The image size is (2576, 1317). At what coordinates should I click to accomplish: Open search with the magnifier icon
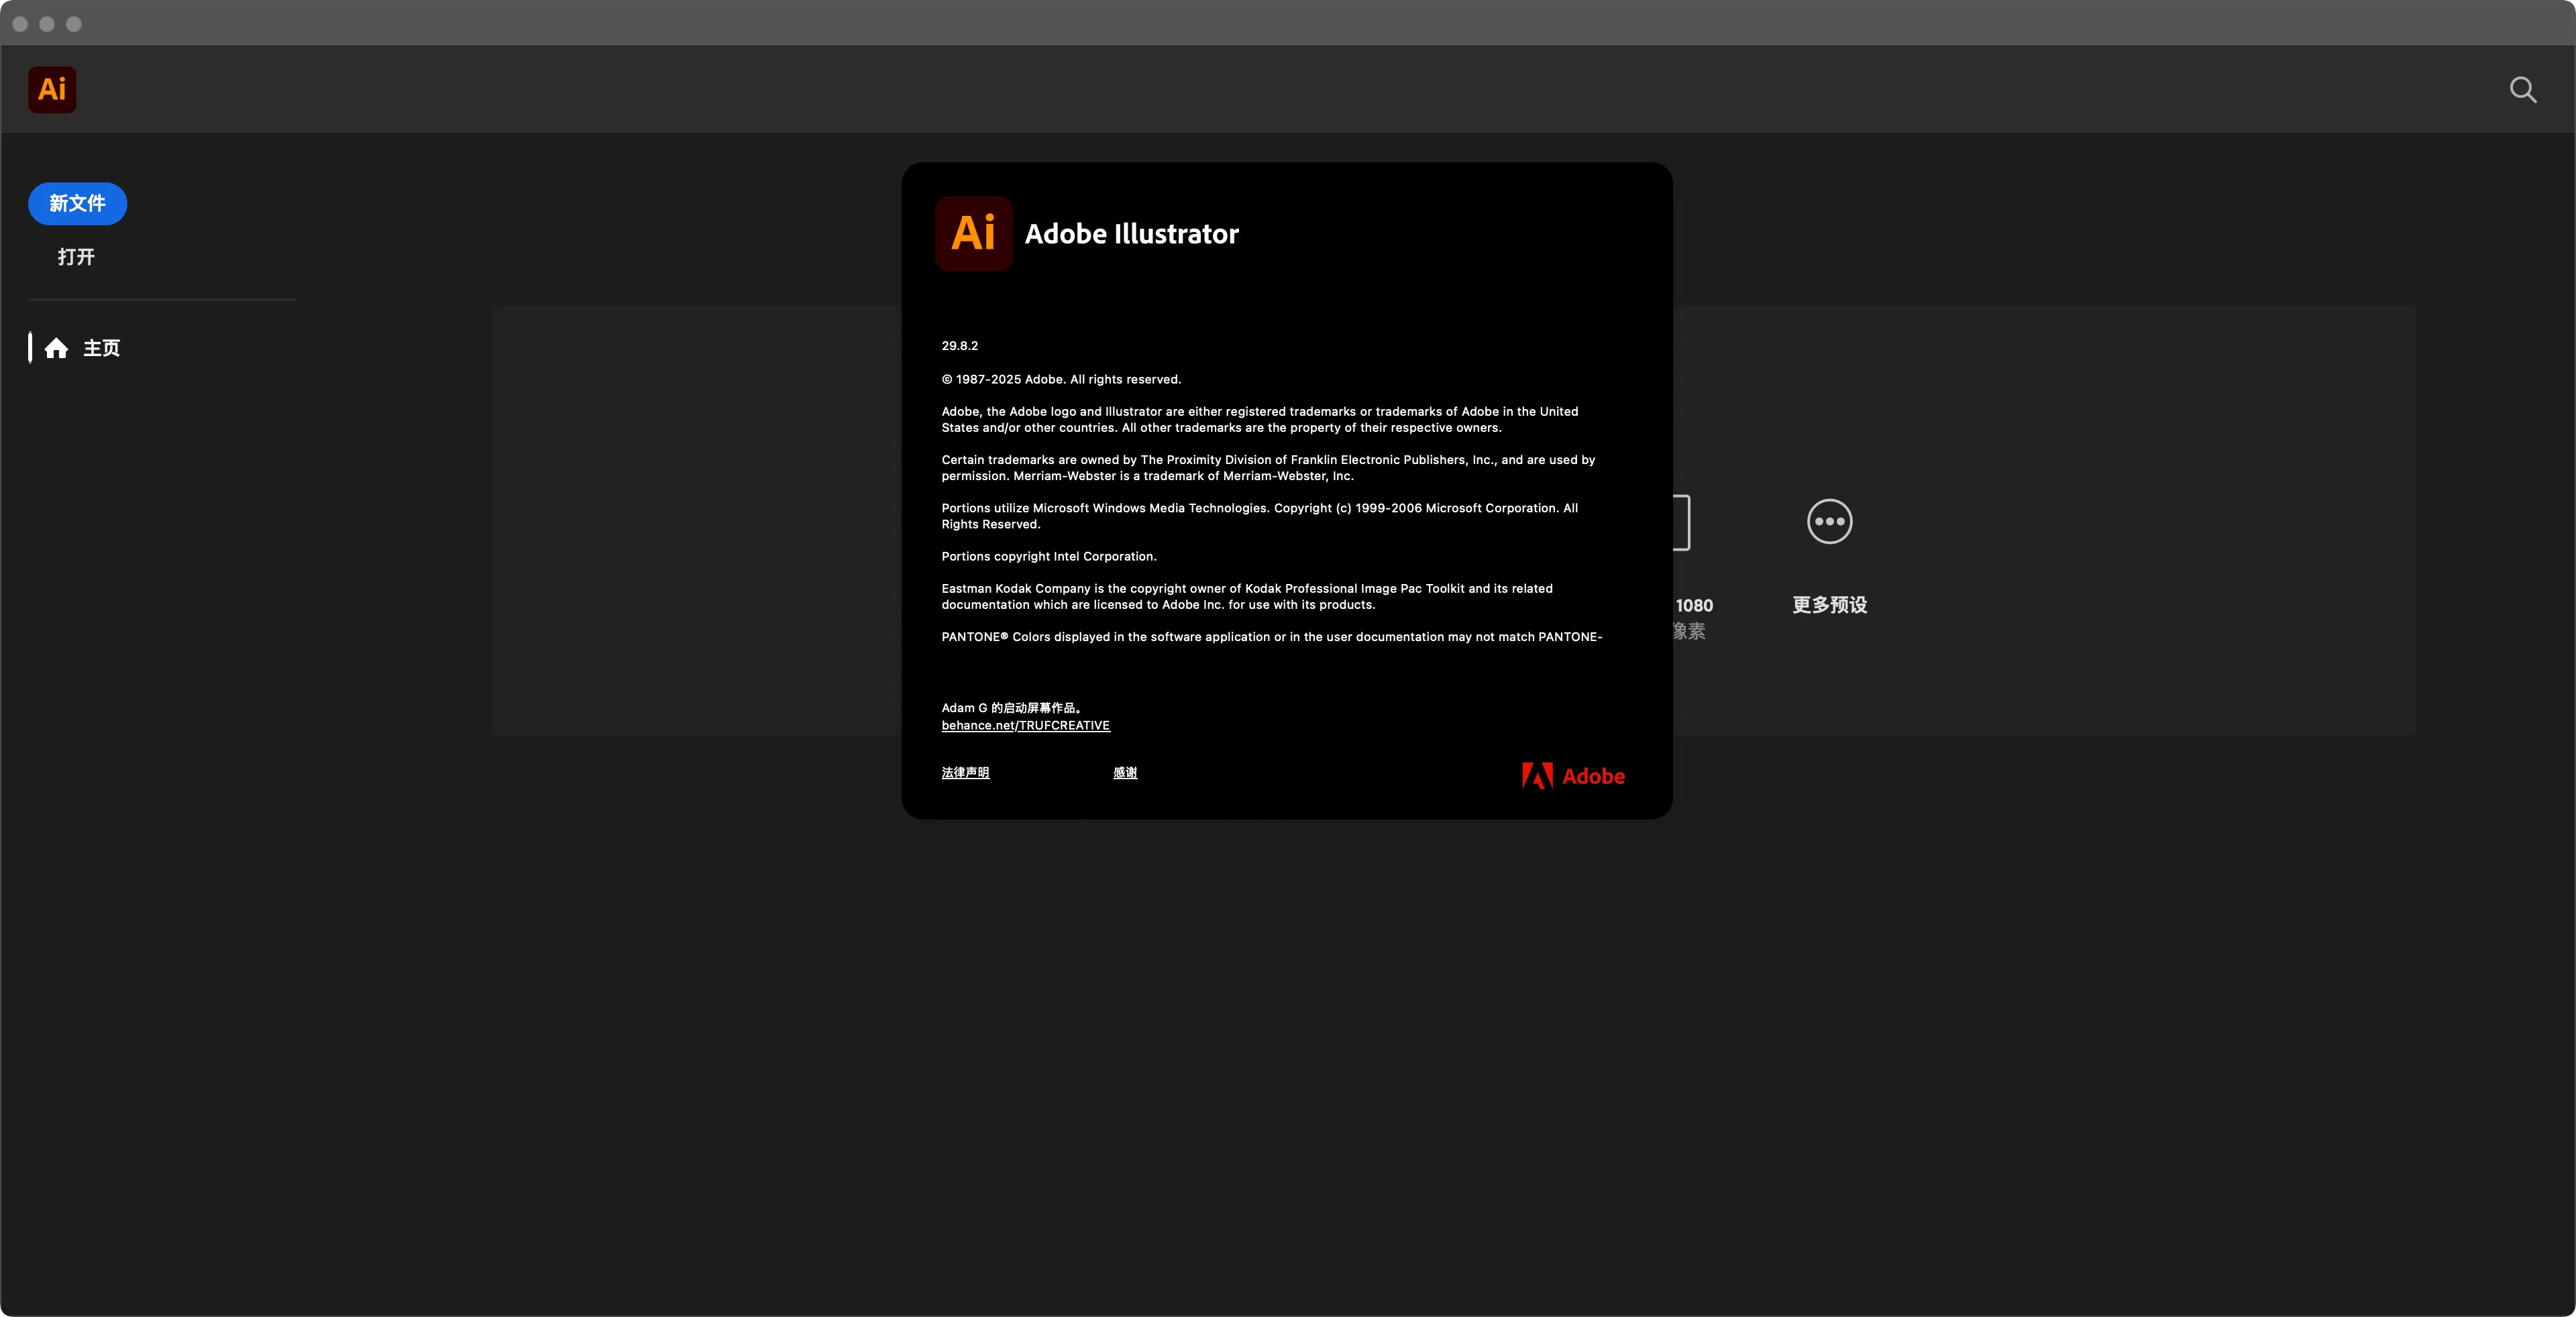(2522, 90)
